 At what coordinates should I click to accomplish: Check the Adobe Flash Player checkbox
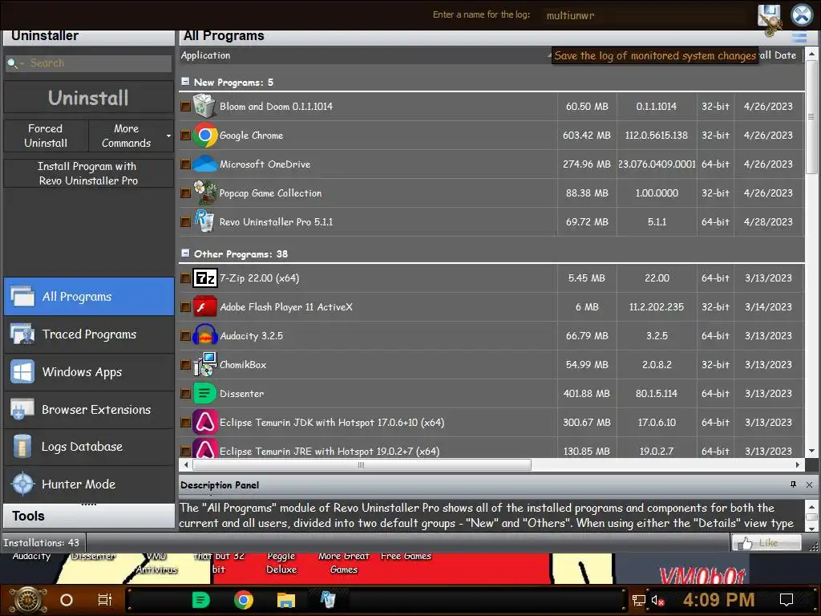pos(185,307)
